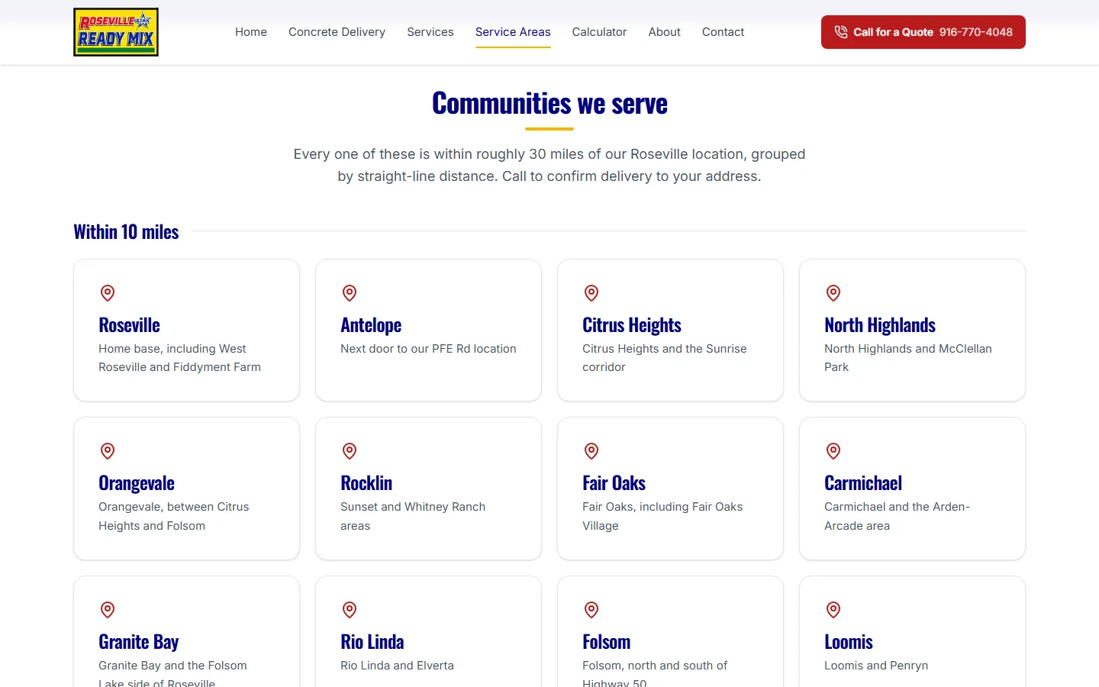Click the Granite Bay heading text
This screenshot has height=687, width=1099.
pos(139,642)
